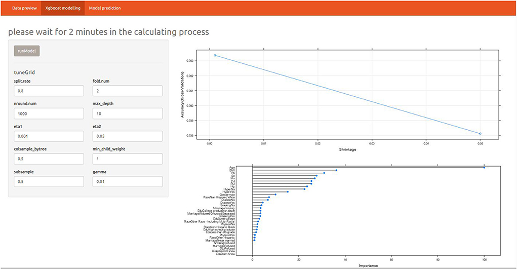
Task: Click the Accuracy (Cross-Validation) axis label
Action: tap(182, 95)
